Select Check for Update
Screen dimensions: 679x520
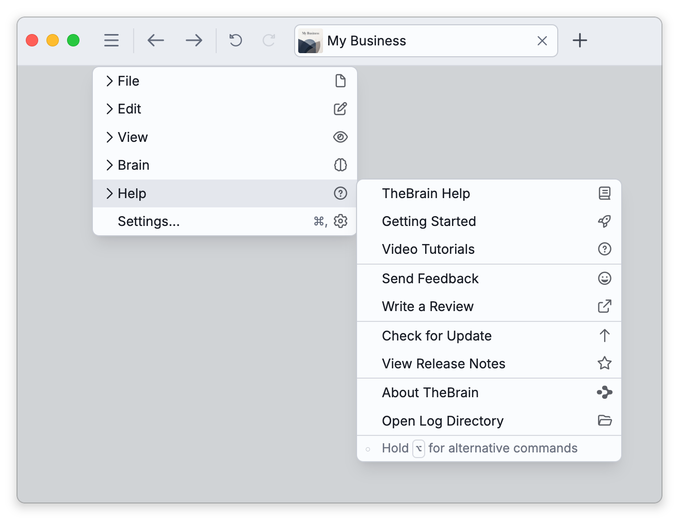pyautogui.click(x=489, y=336)
